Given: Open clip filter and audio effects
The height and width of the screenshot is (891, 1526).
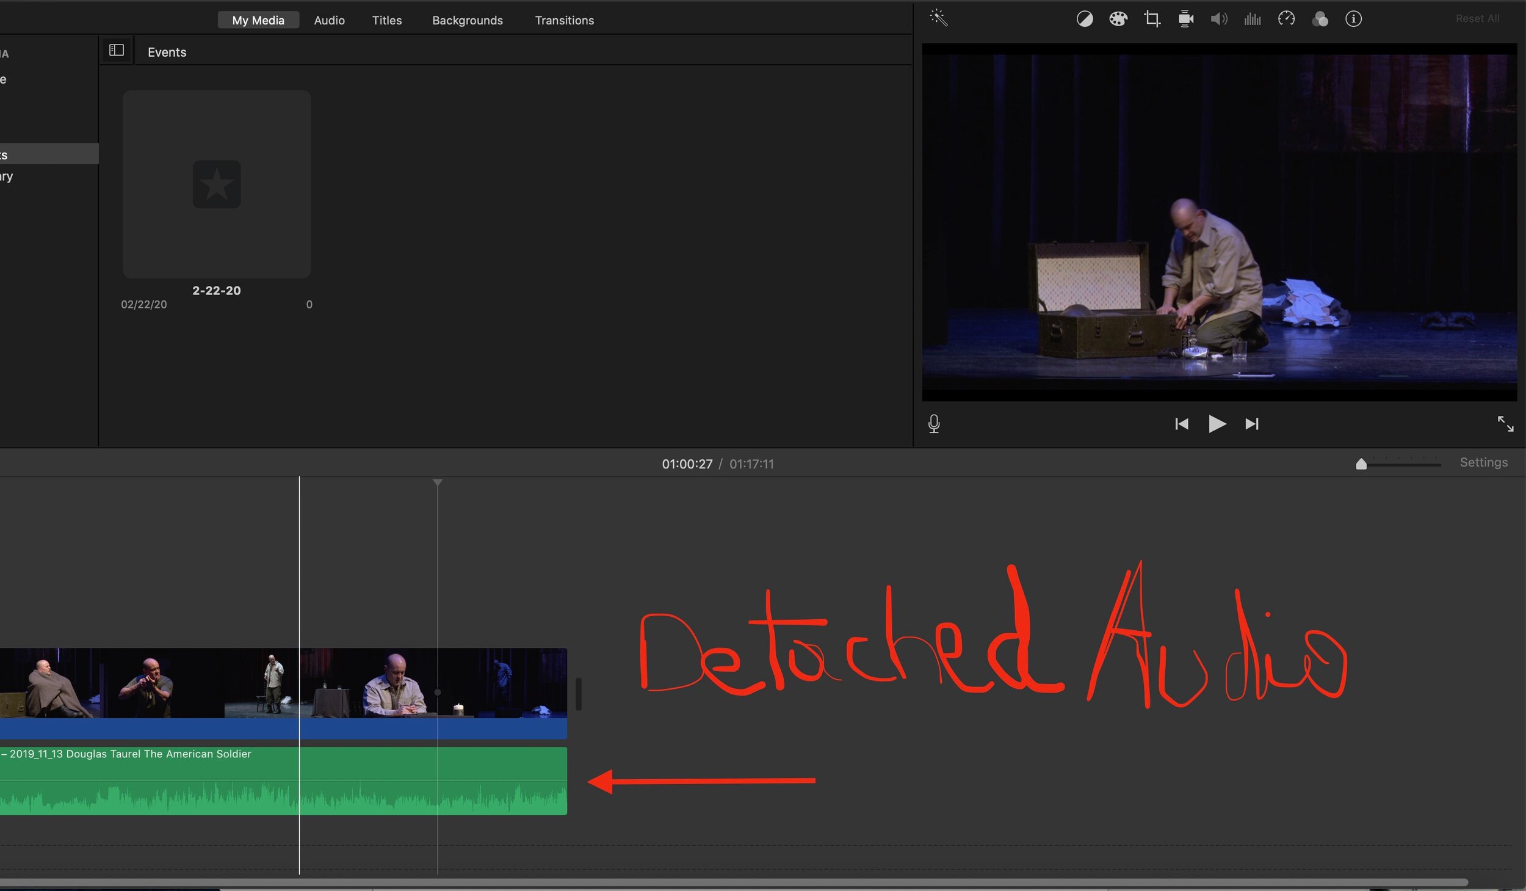Looking at the screenshot, I should coord(1320,19).
